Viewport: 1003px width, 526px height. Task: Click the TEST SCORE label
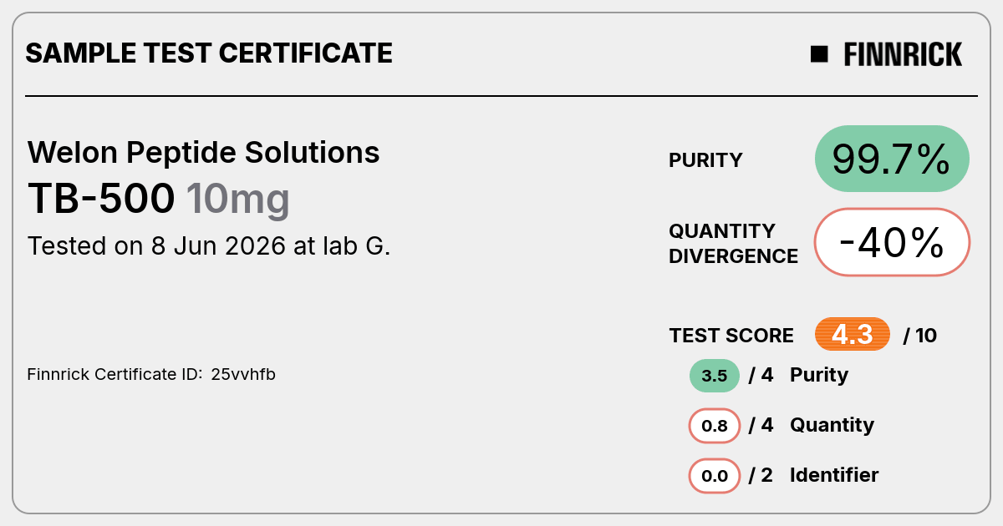(731, 336)
